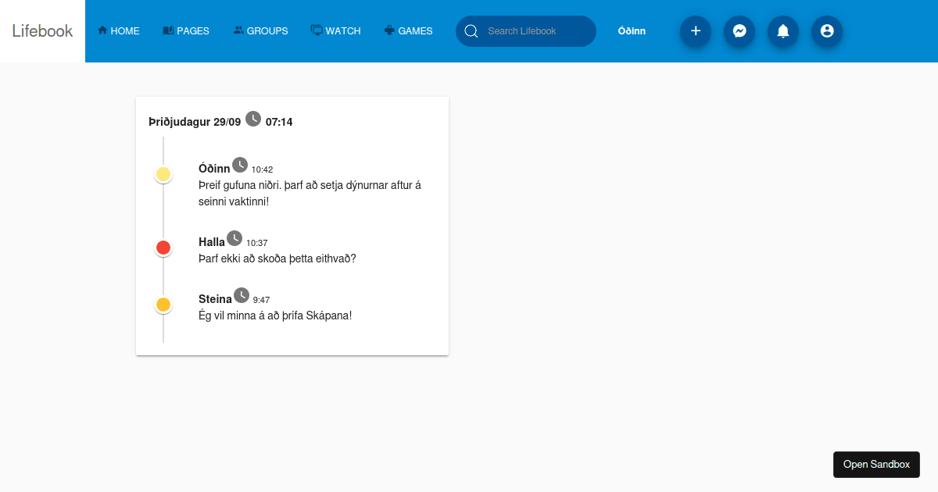Toggle the yellow status dot beside Steina's entry
The image size is (938, 492).
point(163,304)
